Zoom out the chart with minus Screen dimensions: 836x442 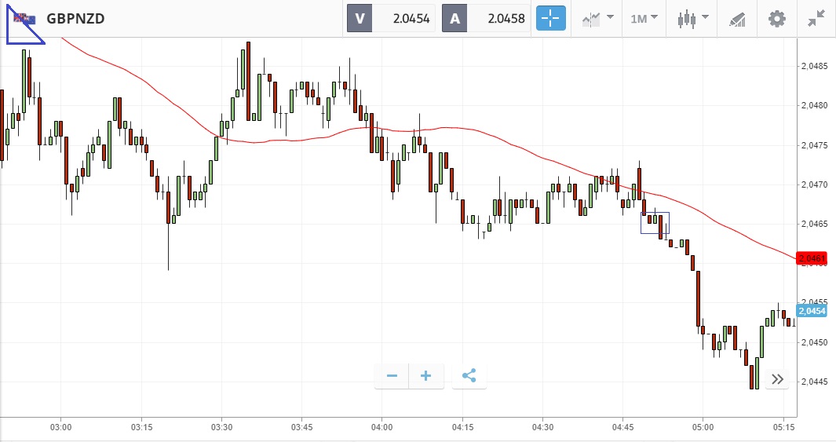click(x=392, y=376)
